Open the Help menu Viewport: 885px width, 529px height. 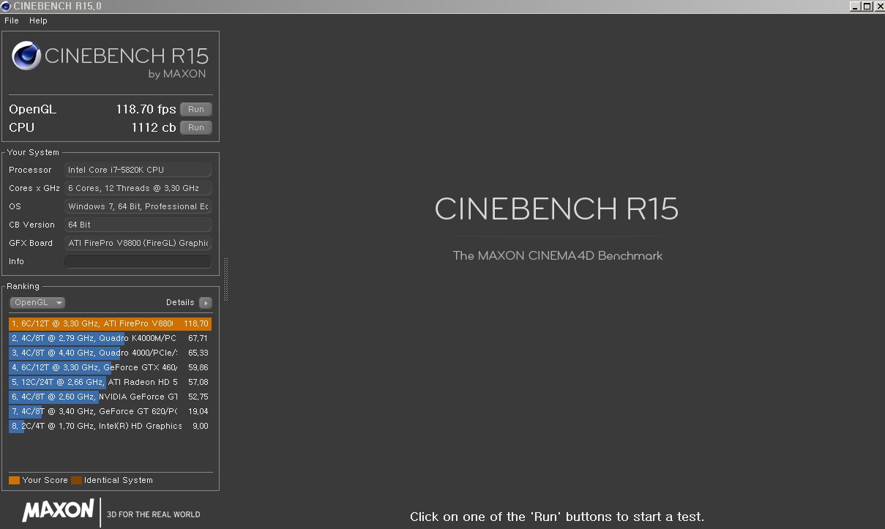(38, 20)
